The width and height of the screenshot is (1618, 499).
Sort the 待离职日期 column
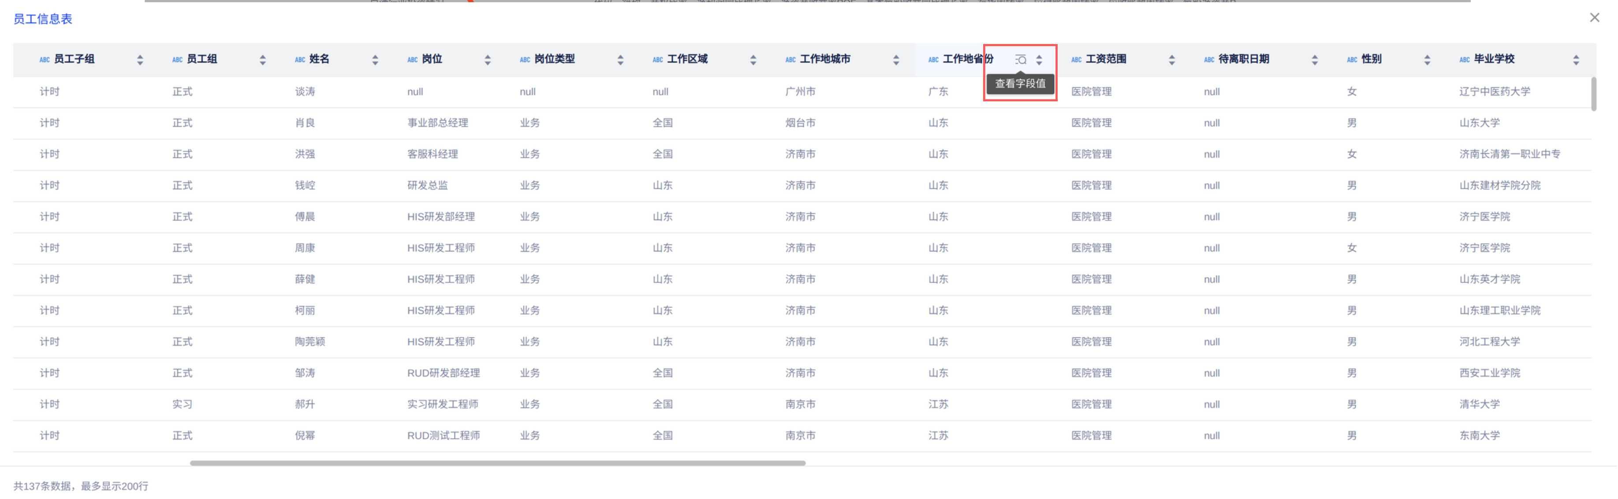click(1315, 59)
